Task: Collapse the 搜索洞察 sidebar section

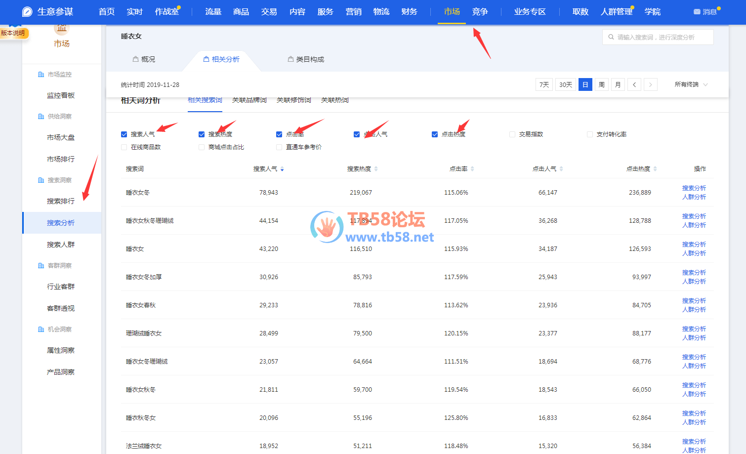Action: (x=59, y=180)
